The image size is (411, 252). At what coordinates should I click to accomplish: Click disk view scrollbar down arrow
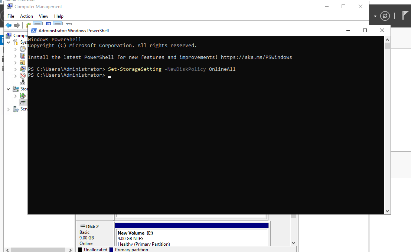point(293,243)
